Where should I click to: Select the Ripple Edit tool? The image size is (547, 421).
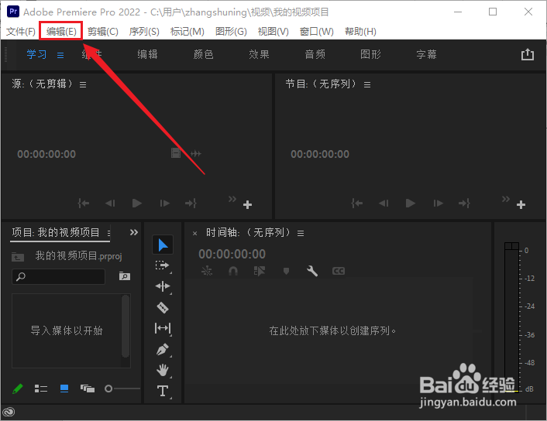point(163,286)
